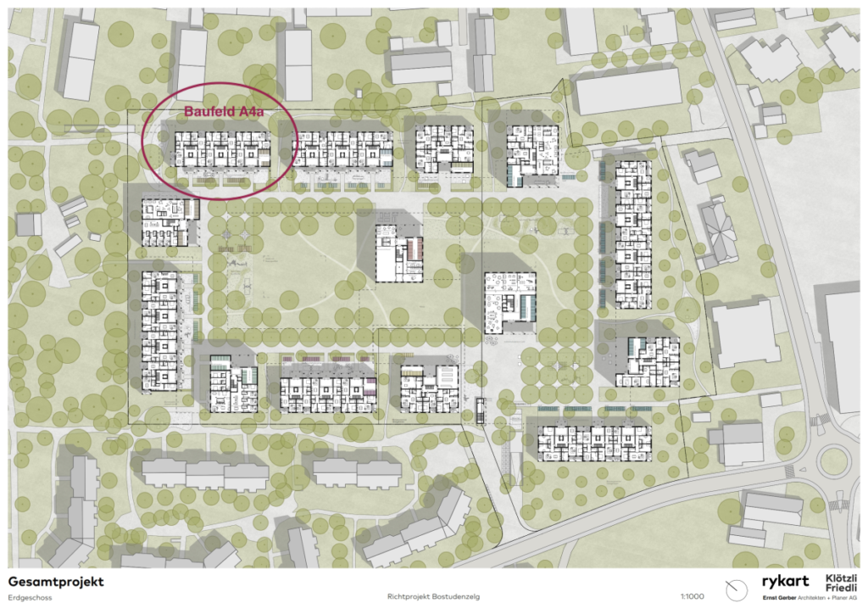
Task: Click the 1:1000 scale label
Action: pos(690,596)
